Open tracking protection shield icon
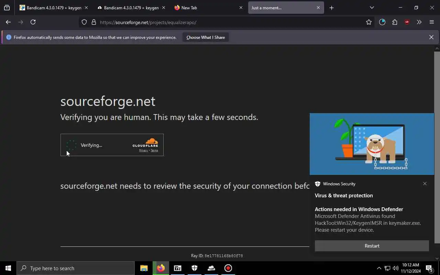This screenshot has height=275, width=440. coord(84,22)
